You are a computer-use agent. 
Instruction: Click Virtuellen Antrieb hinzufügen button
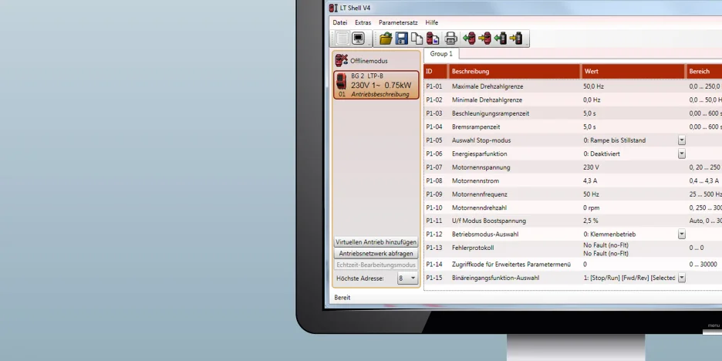[376, 241]
